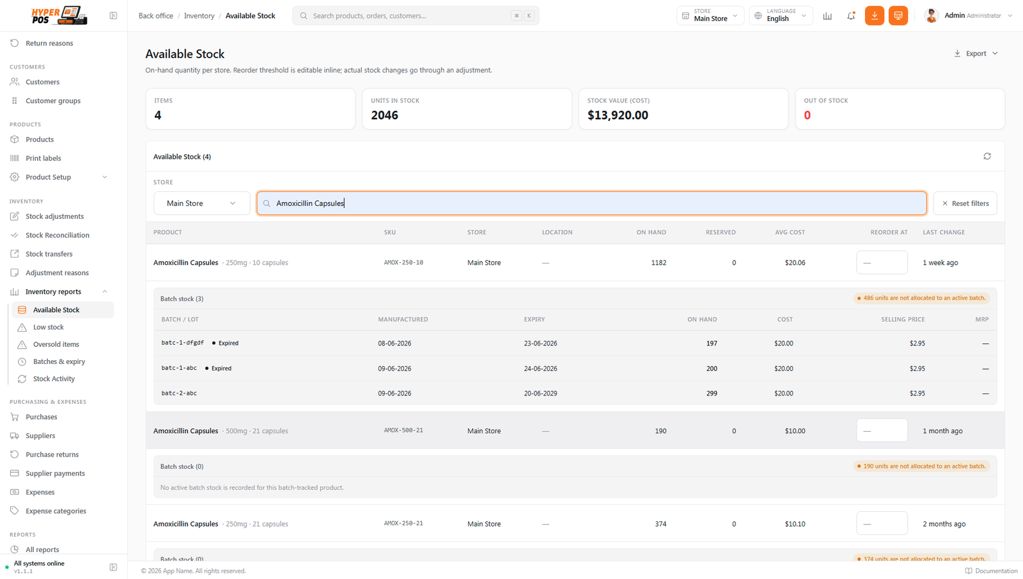
Task: Focus the global search products field
Action: 416,16
